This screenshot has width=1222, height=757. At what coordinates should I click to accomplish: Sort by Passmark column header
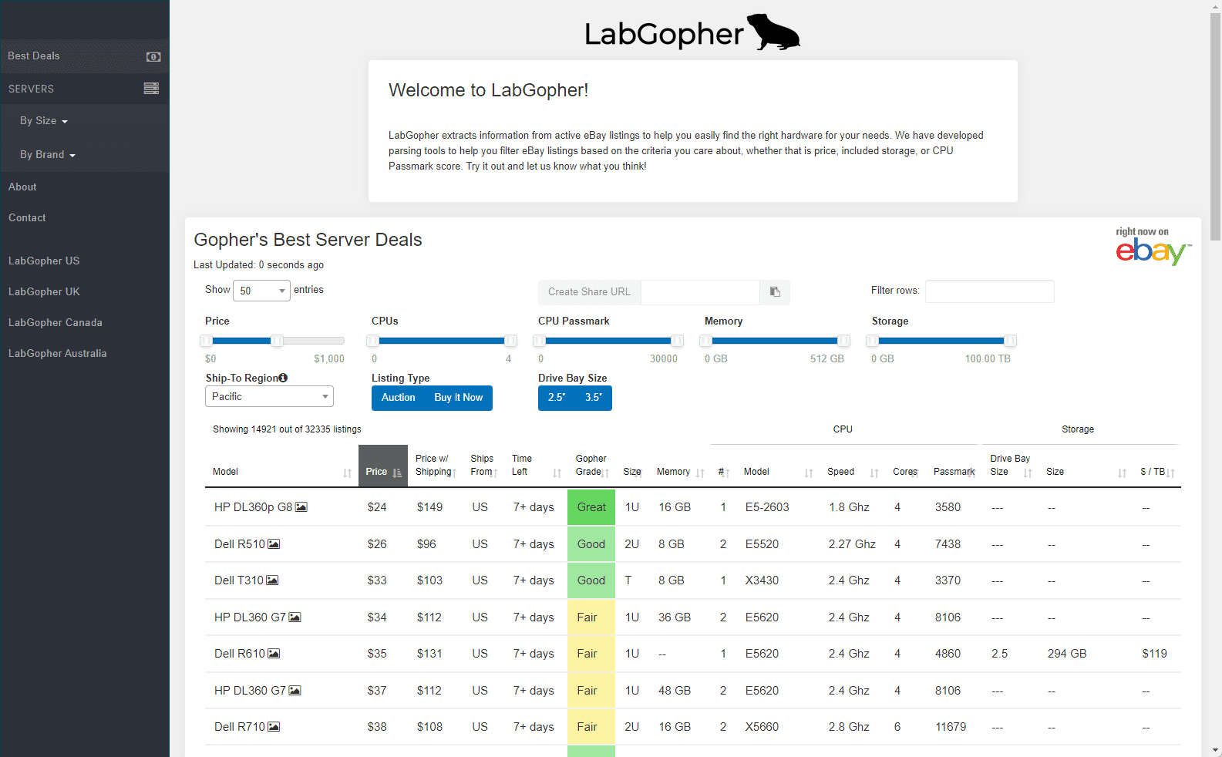(x=954, y=472)
